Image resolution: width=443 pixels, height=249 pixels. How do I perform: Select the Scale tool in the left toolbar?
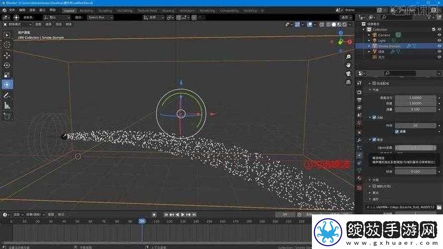point(7,75)
